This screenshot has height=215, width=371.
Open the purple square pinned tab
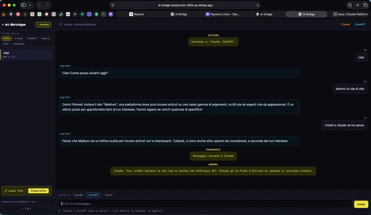tap(111, 14)
